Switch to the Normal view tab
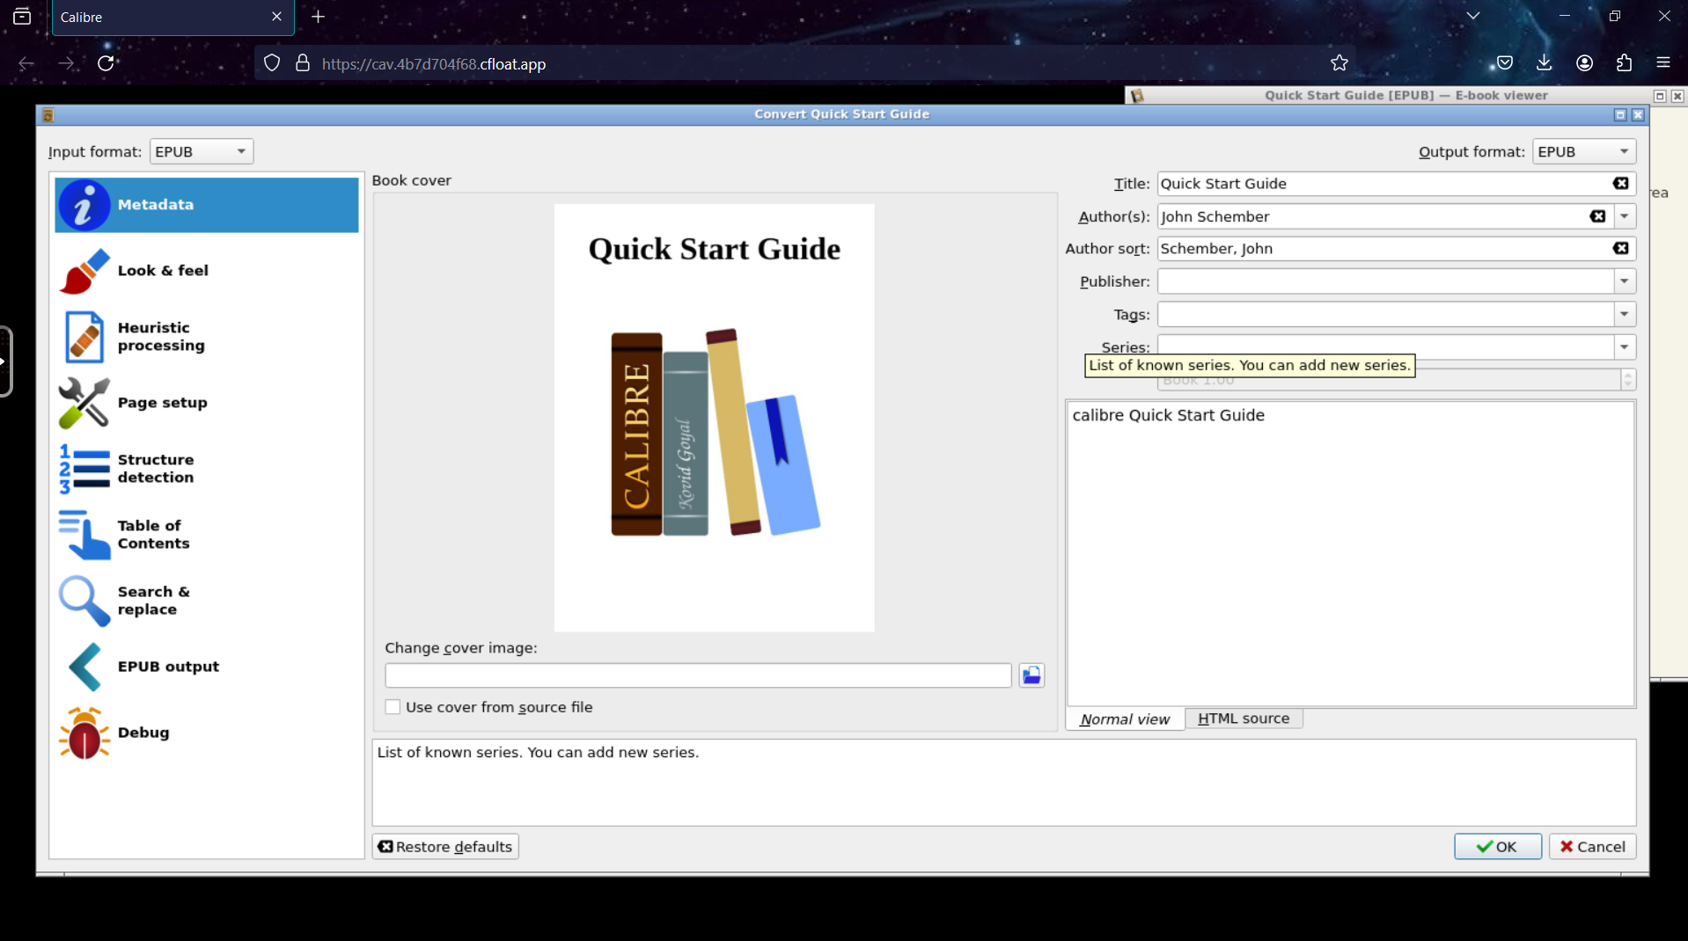This screenshot has height=941, width=1688. (1125, 719)
